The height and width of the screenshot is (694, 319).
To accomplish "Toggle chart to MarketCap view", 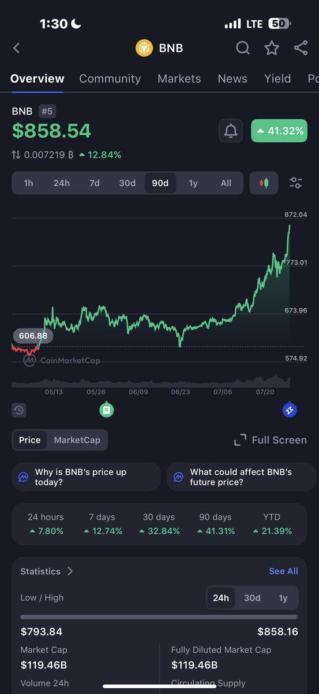I will click(77, 440).
